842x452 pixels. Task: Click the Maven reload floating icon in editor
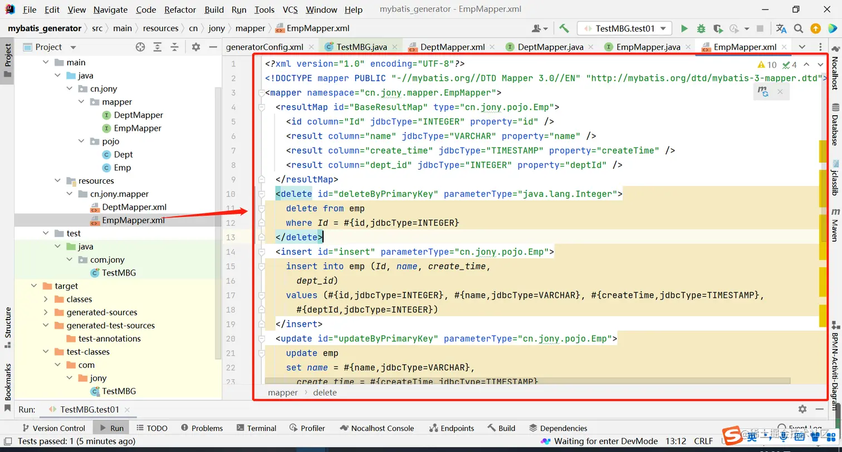(763, 92)
